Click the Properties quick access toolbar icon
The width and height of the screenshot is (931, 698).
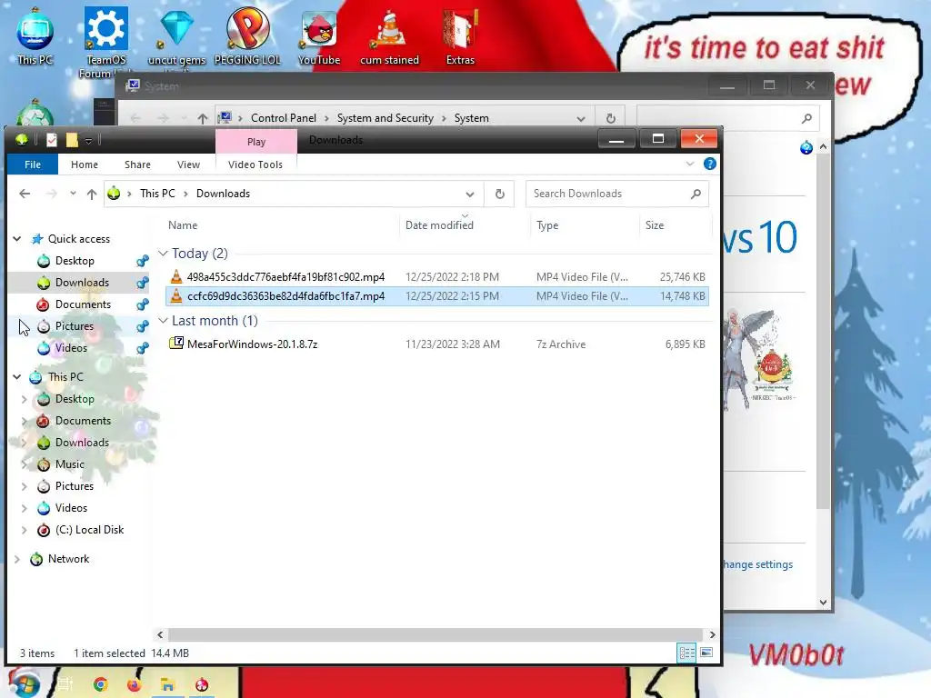52,140
